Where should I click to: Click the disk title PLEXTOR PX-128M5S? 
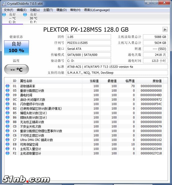(x=86, y=30)
